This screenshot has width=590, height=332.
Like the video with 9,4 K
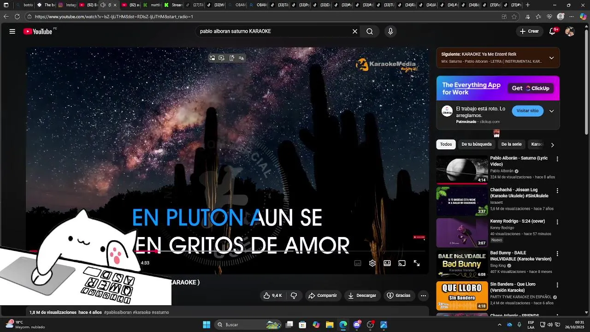coord(272,296)
